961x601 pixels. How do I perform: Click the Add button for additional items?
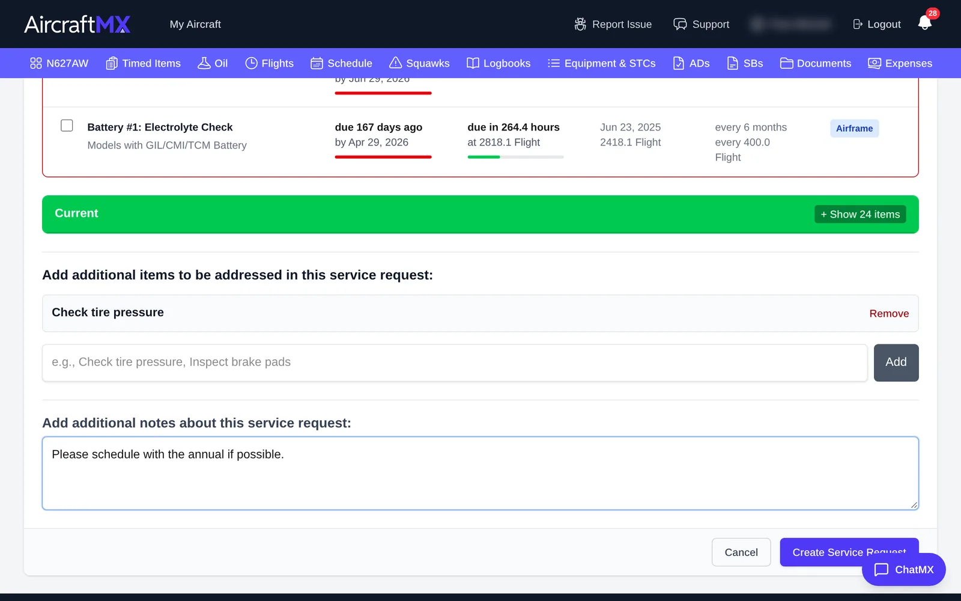point(896,362)
